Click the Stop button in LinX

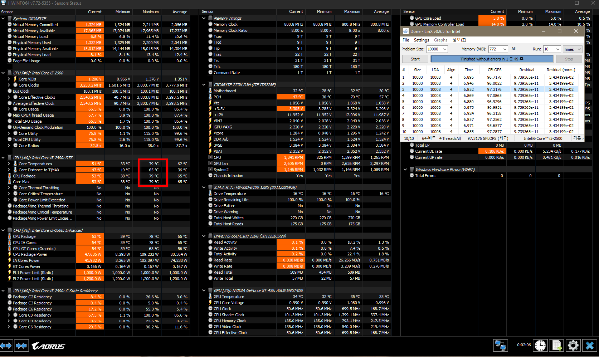pos(569,59)
